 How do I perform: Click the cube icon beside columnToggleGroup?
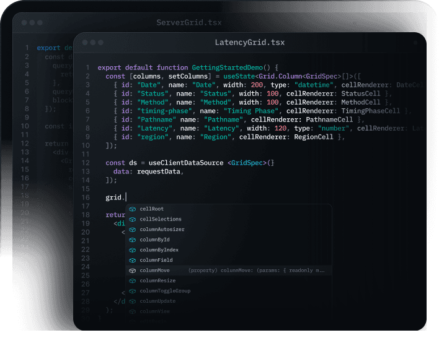click(x=133, y=291)
